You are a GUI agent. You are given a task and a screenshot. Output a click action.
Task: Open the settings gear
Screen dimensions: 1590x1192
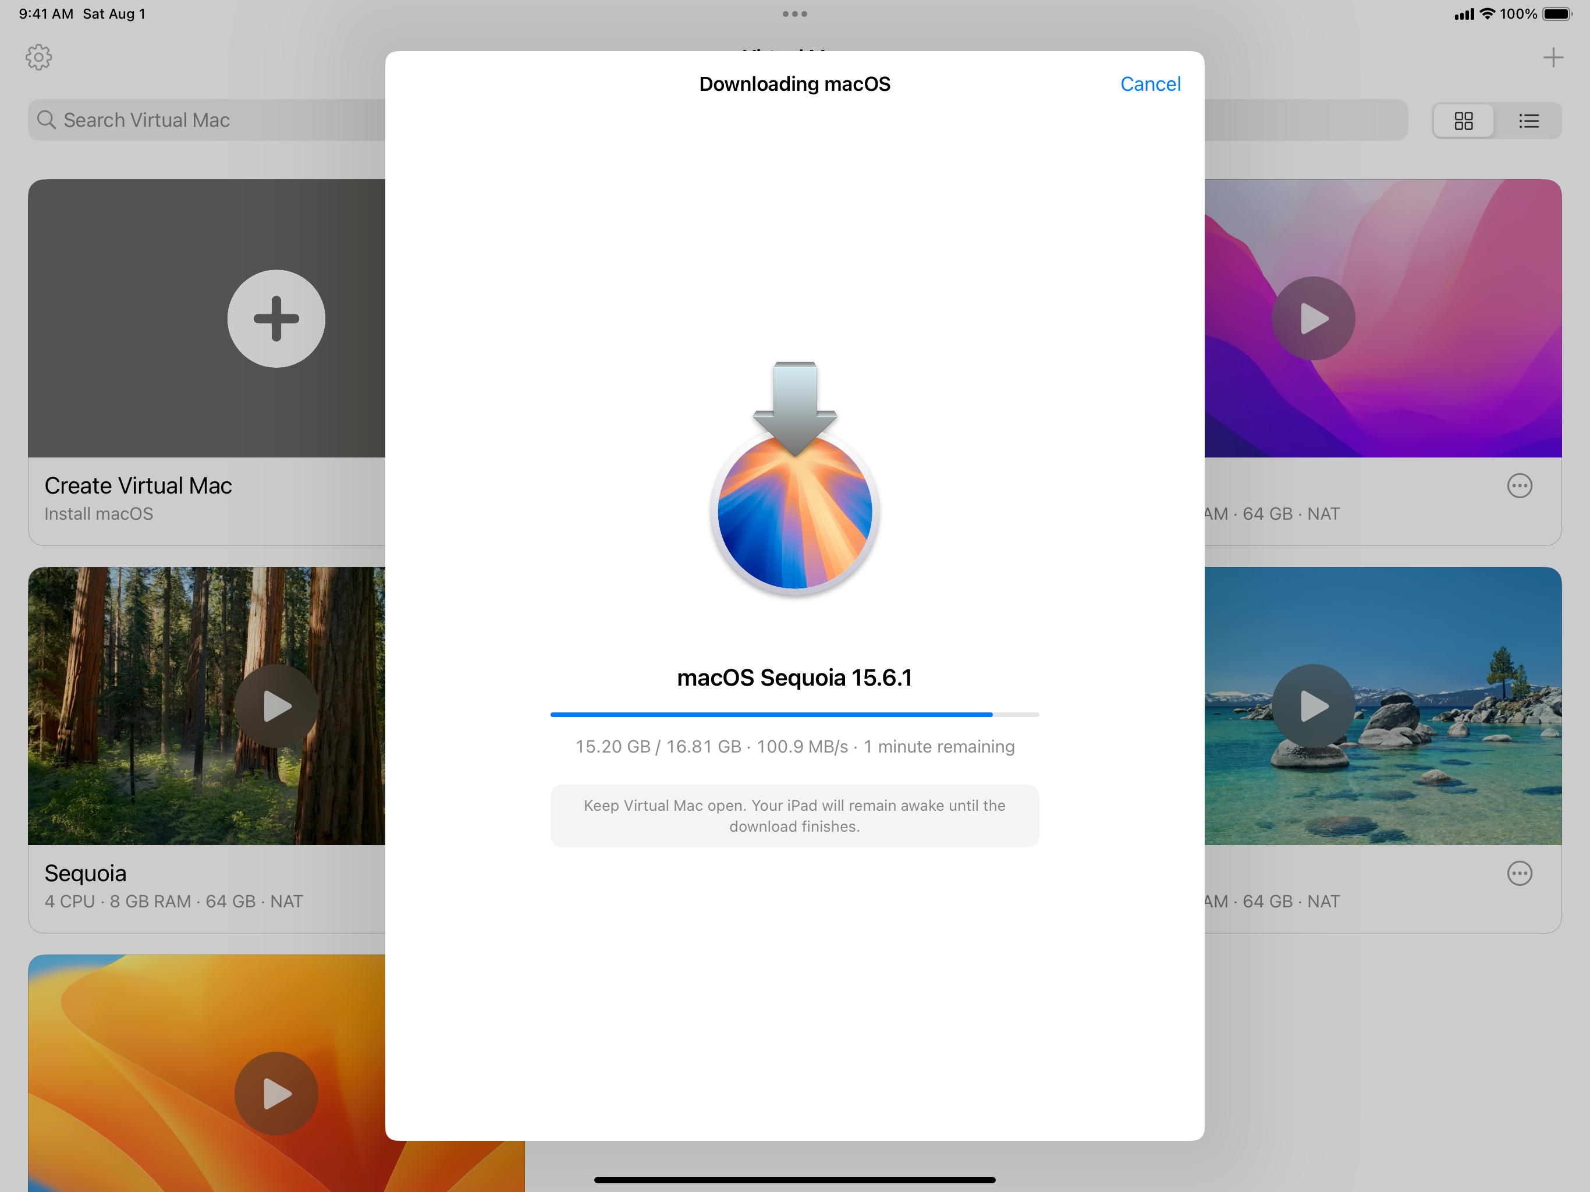click(39, 58)
